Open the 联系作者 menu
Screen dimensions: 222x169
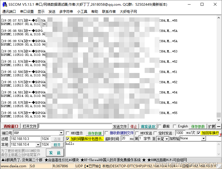(109, 12)
